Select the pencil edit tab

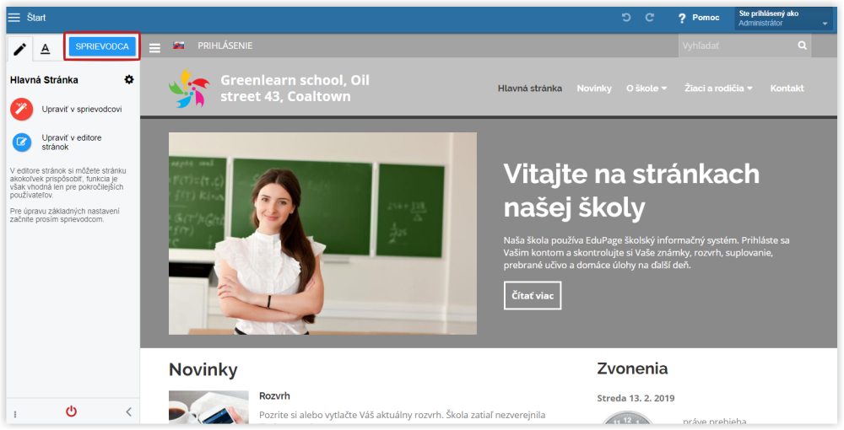20,50
